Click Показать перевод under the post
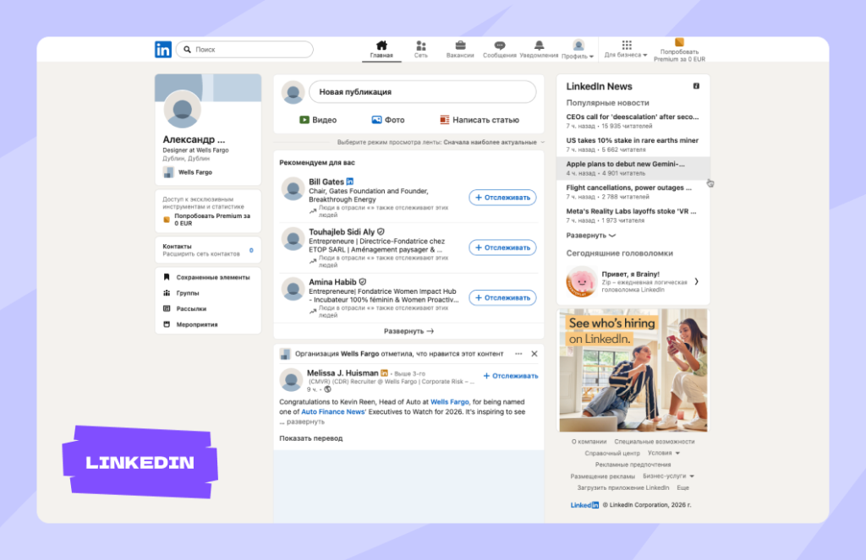Viewport: 866px width, 560px height. click(311, 438)
